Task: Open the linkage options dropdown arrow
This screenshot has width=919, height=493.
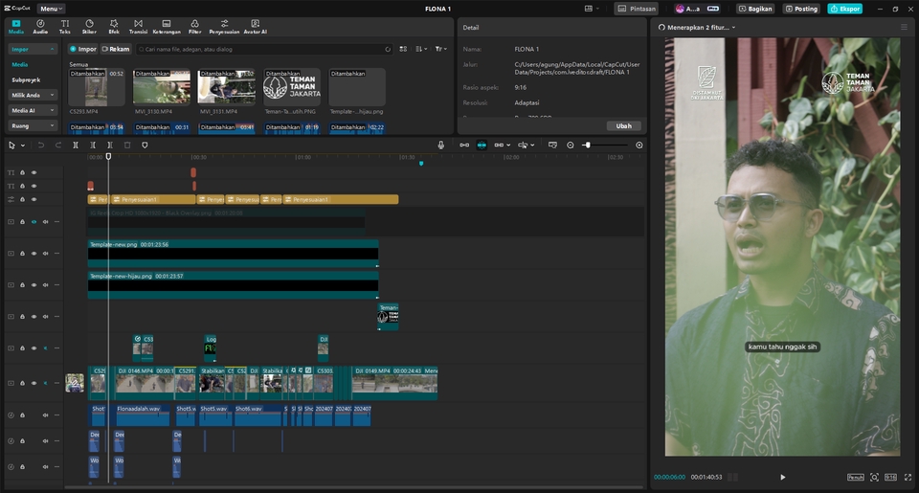Action: click(x=508, y=146)
